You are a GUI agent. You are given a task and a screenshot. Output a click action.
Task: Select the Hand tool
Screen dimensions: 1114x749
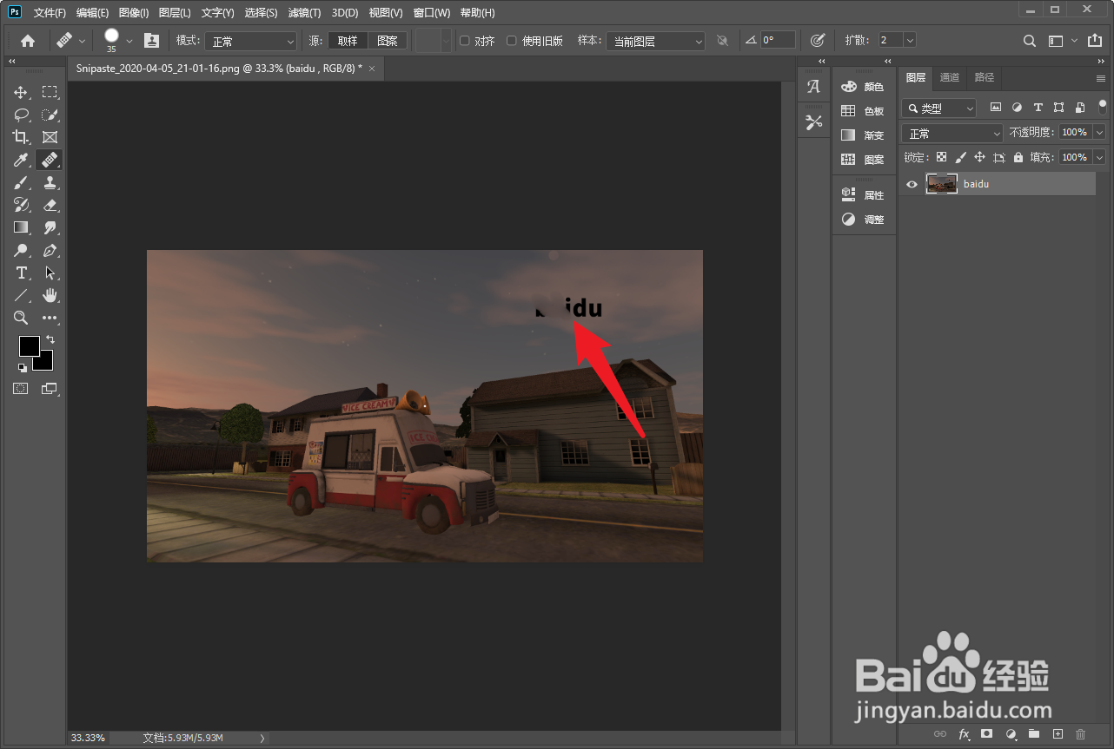[x=50, y=295]
